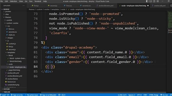Open the Go menu
This screenshot has height=96, width=172.
coord(26,1)
